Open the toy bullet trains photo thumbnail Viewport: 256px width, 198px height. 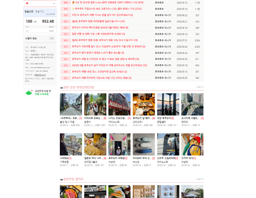[144, 145]
